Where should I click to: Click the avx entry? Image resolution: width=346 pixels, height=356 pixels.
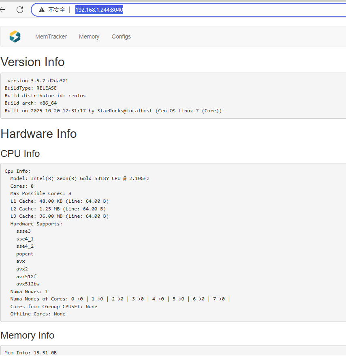(21, 262)
